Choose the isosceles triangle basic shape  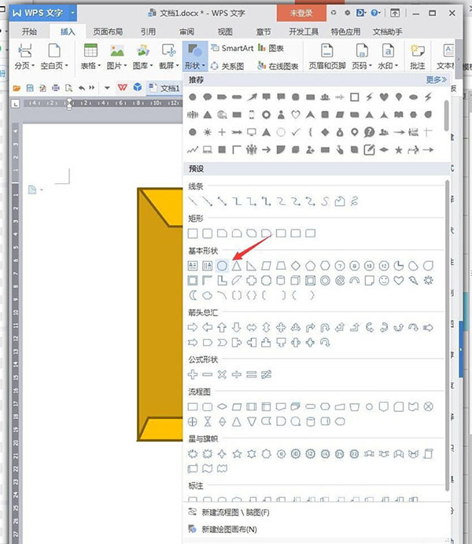click(x=237, y=266)
